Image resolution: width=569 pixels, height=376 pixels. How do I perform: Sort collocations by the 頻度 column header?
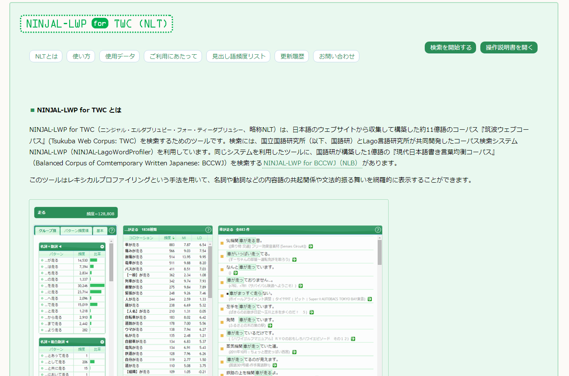tap(169, 238)
